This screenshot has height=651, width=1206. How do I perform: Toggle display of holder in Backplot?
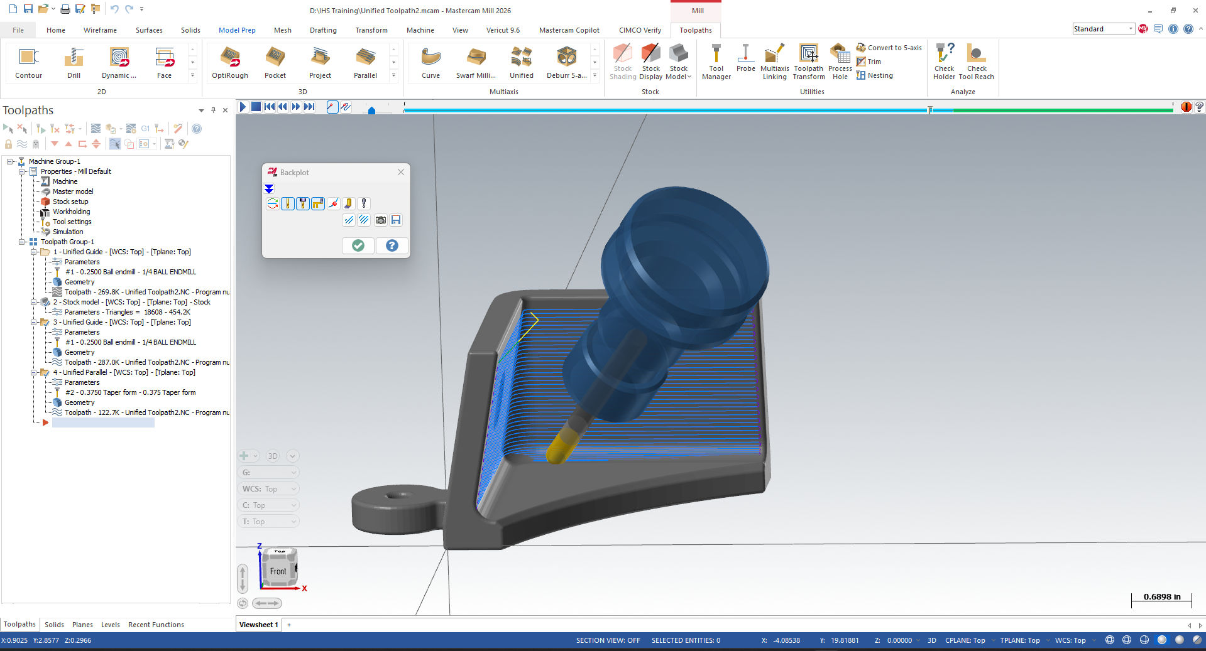(302, 203)
